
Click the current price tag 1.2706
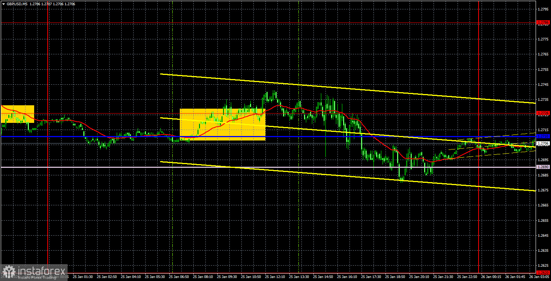[x=543, y=143]
